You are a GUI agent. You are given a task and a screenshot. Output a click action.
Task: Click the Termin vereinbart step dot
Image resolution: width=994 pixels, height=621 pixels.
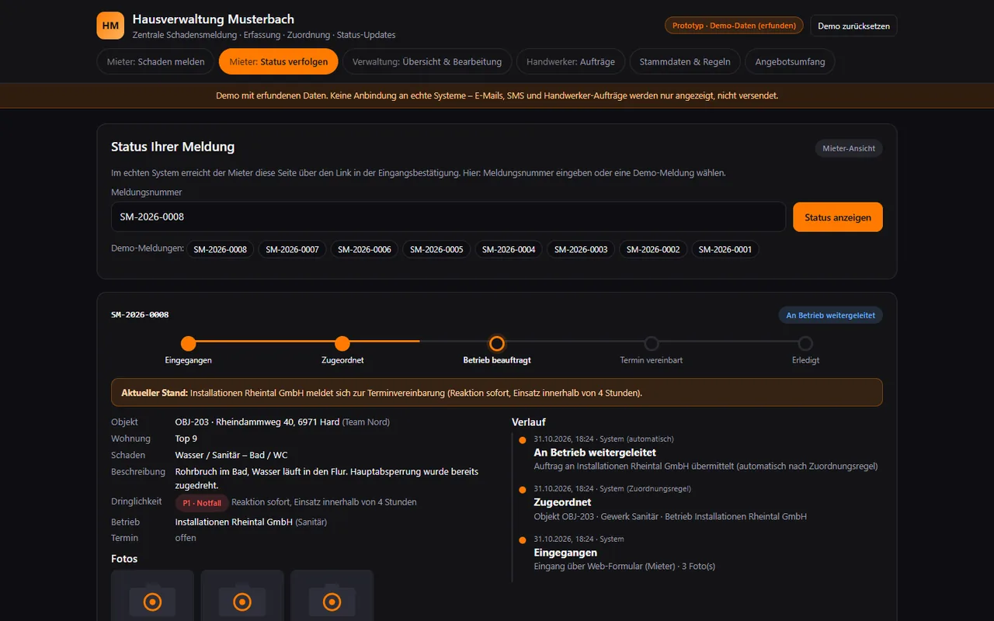pyautogui.click(x=652, y=343)
